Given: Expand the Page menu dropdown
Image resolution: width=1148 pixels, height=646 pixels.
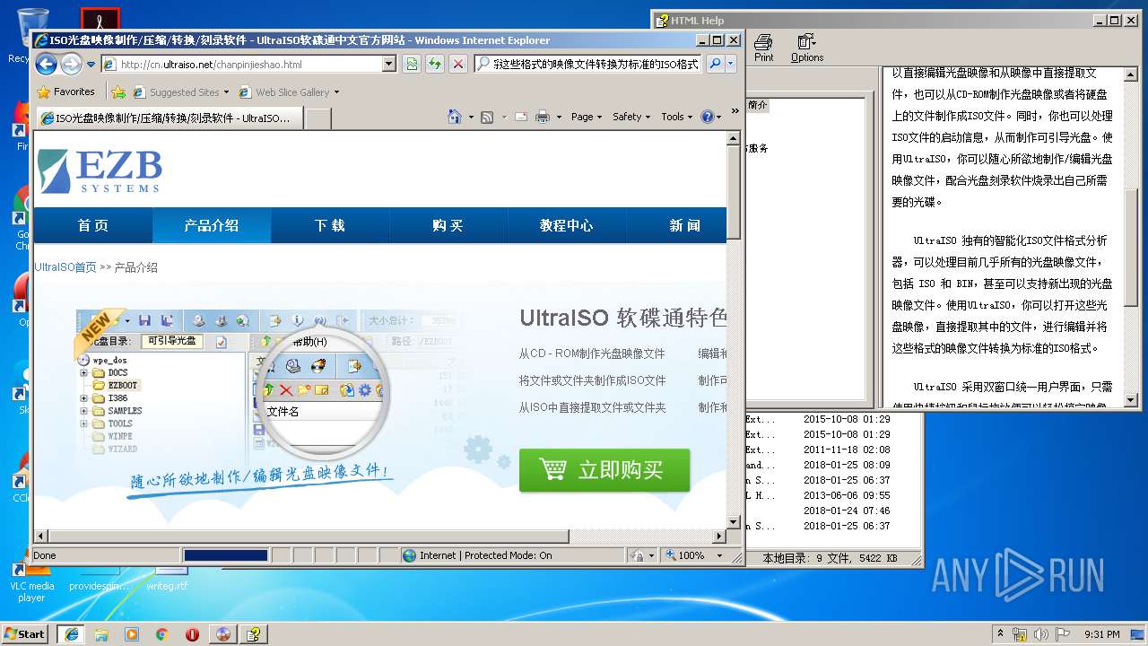Looking at the screenshot, I should coord(586,117).
